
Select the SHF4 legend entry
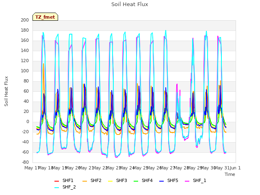click(x=143, y=180)
